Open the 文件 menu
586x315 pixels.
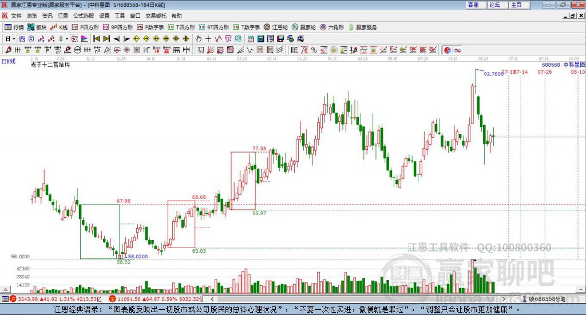[x=17, y=15]
